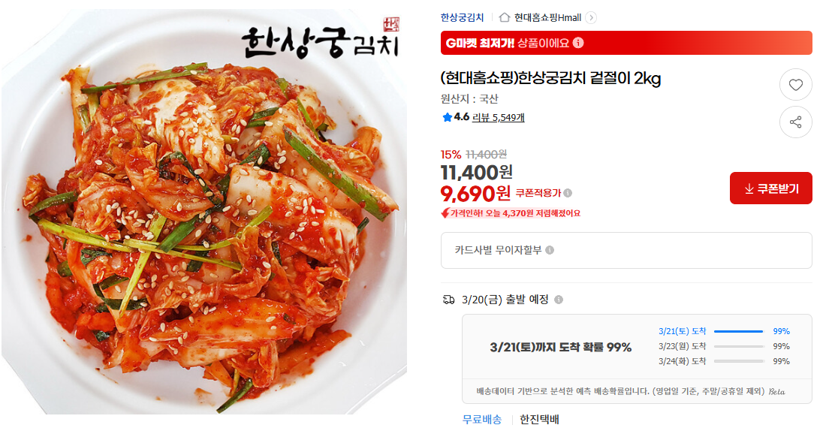The image size is (832, 428).
Task: Click info icon beside 카드사별 무이자할부
Action: click(550, 250)
